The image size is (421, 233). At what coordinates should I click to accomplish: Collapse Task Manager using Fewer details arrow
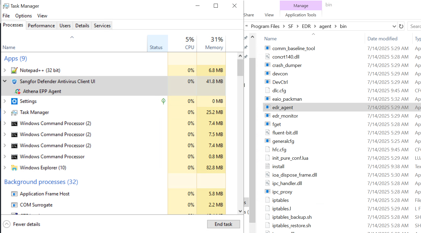[x=7, y=224]
